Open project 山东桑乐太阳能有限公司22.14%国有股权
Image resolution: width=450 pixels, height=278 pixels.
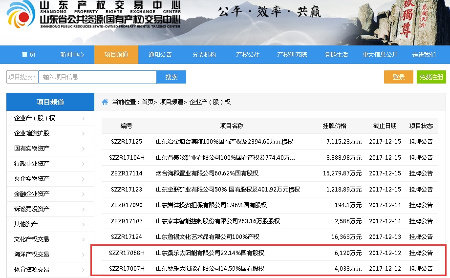coord(210,253)
